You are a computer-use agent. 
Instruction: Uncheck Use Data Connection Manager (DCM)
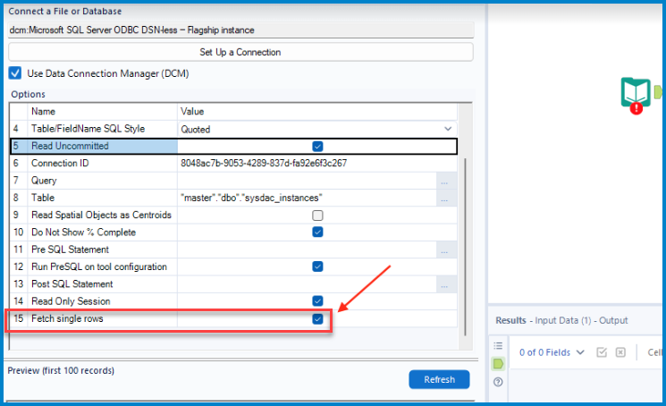tap(15, 73)
